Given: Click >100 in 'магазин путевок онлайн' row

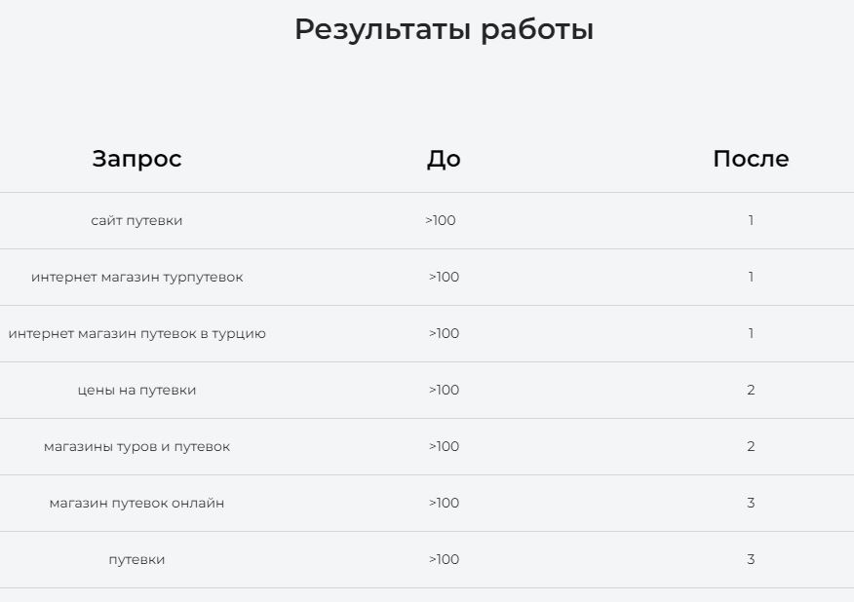Looking at the screenshot, I should (444, 503).
